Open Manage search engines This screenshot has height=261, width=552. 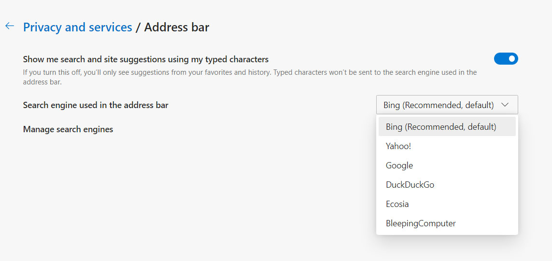68,129
